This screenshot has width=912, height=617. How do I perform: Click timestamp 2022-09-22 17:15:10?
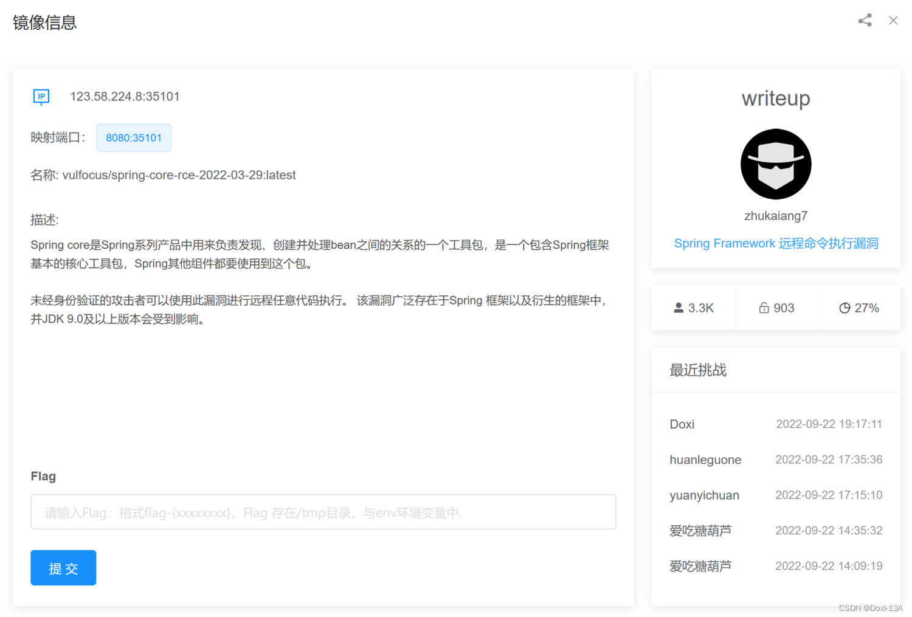829,495
